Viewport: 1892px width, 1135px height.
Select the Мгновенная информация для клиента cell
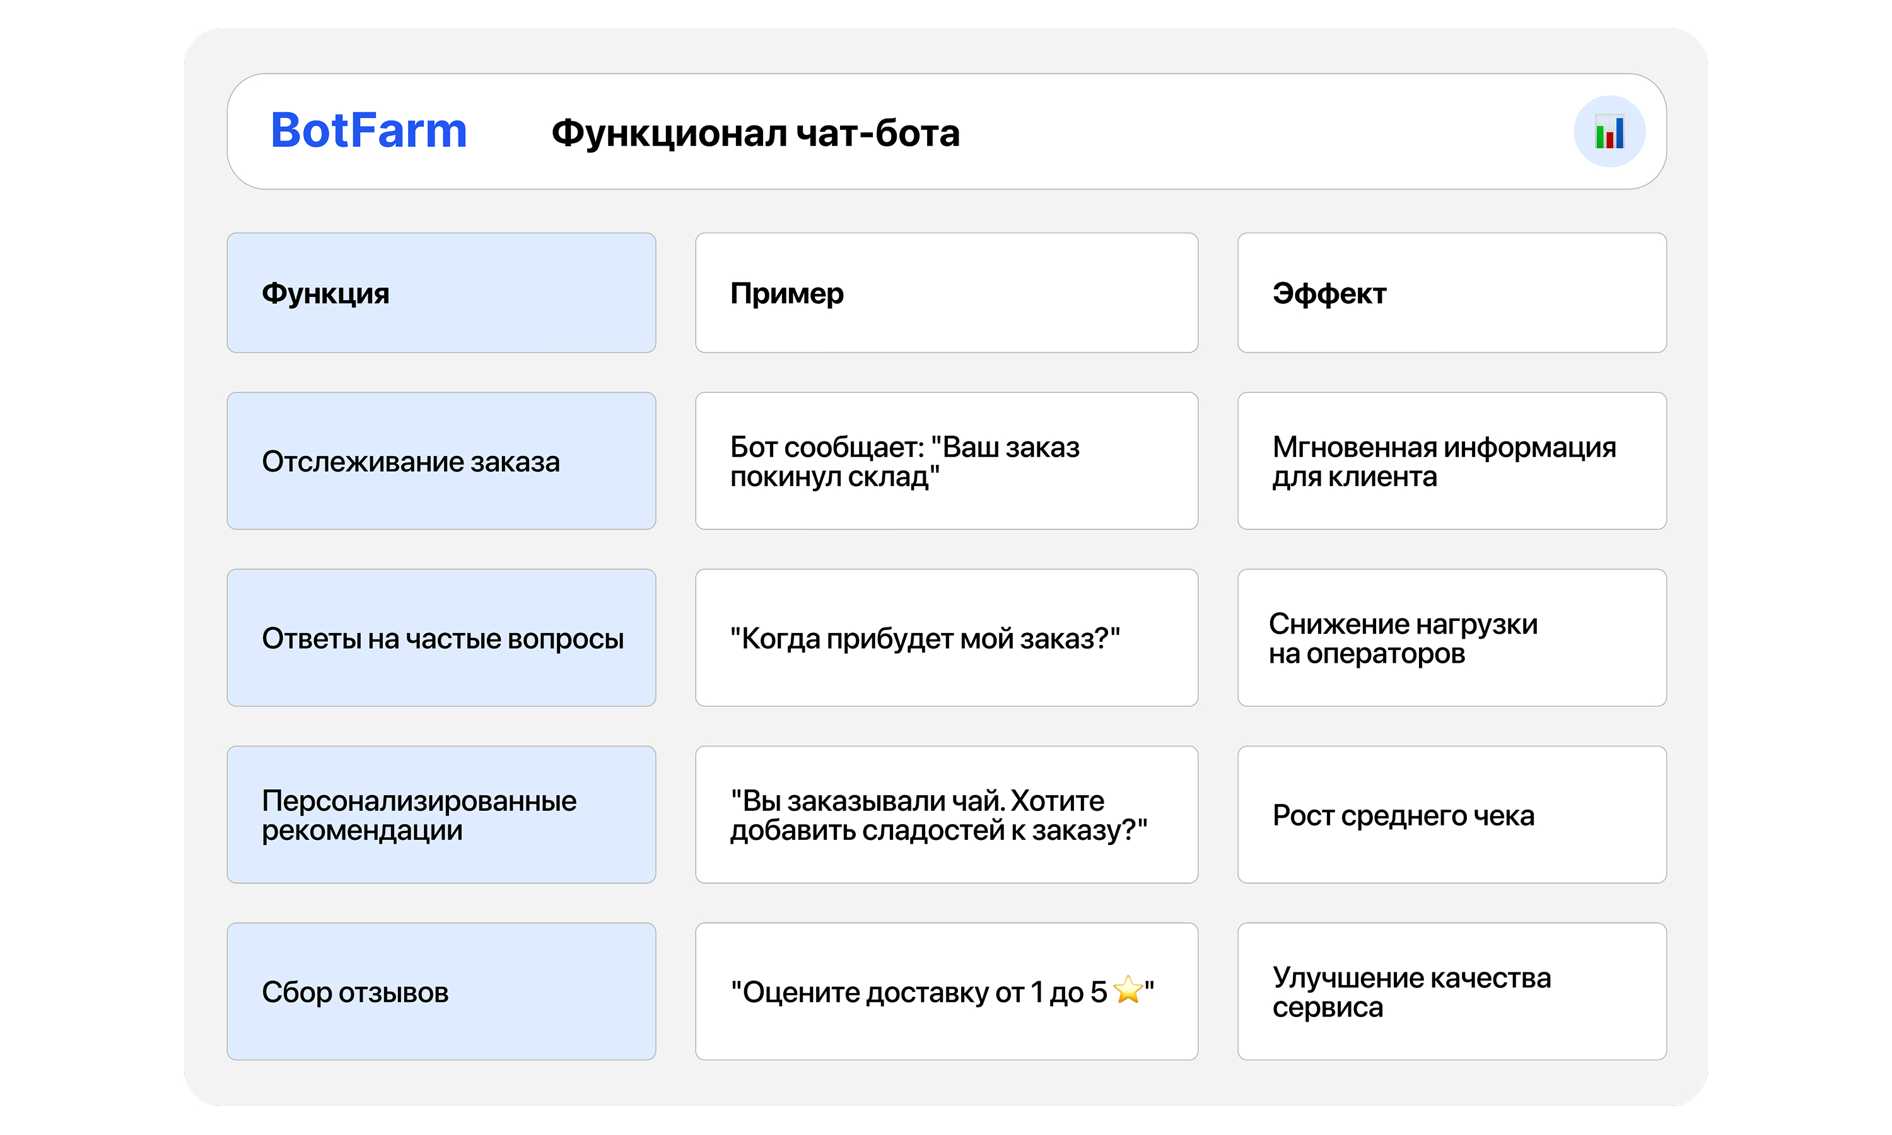click(1451, 461)
